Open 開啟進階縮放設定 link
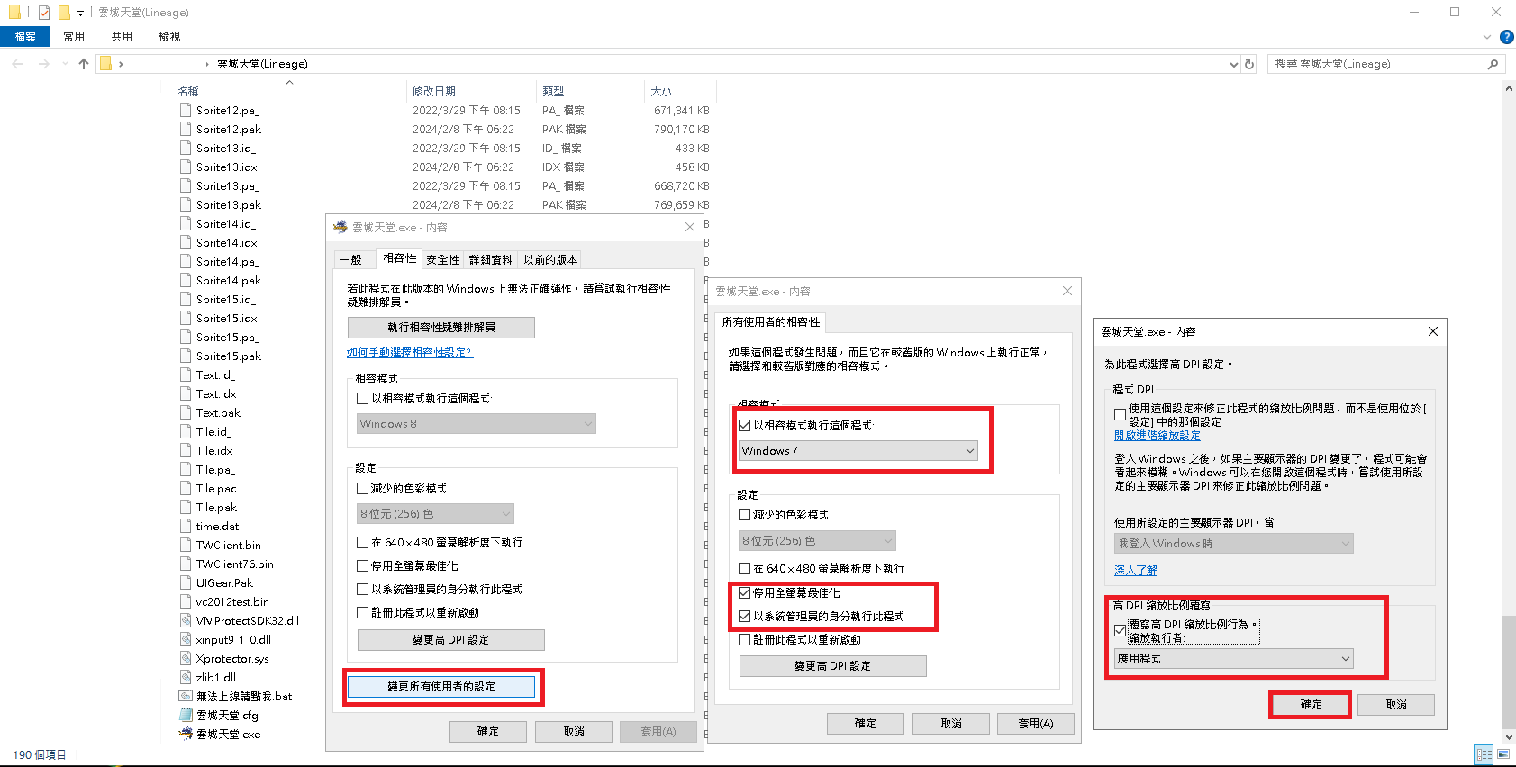This screenshot has height=767, width=1516. tap(1157, 435)
